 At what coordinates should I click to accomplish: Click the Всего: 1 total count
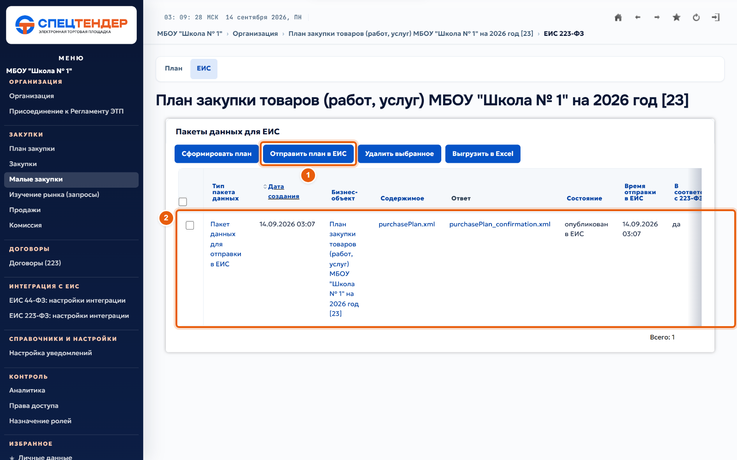(x=662, y=337)
